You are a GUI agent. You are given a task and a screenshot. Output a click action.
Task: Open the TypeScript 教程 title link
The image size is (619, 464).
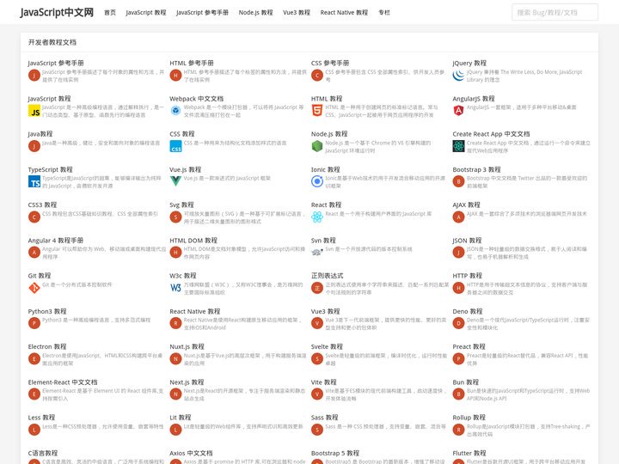click(50, 169)
